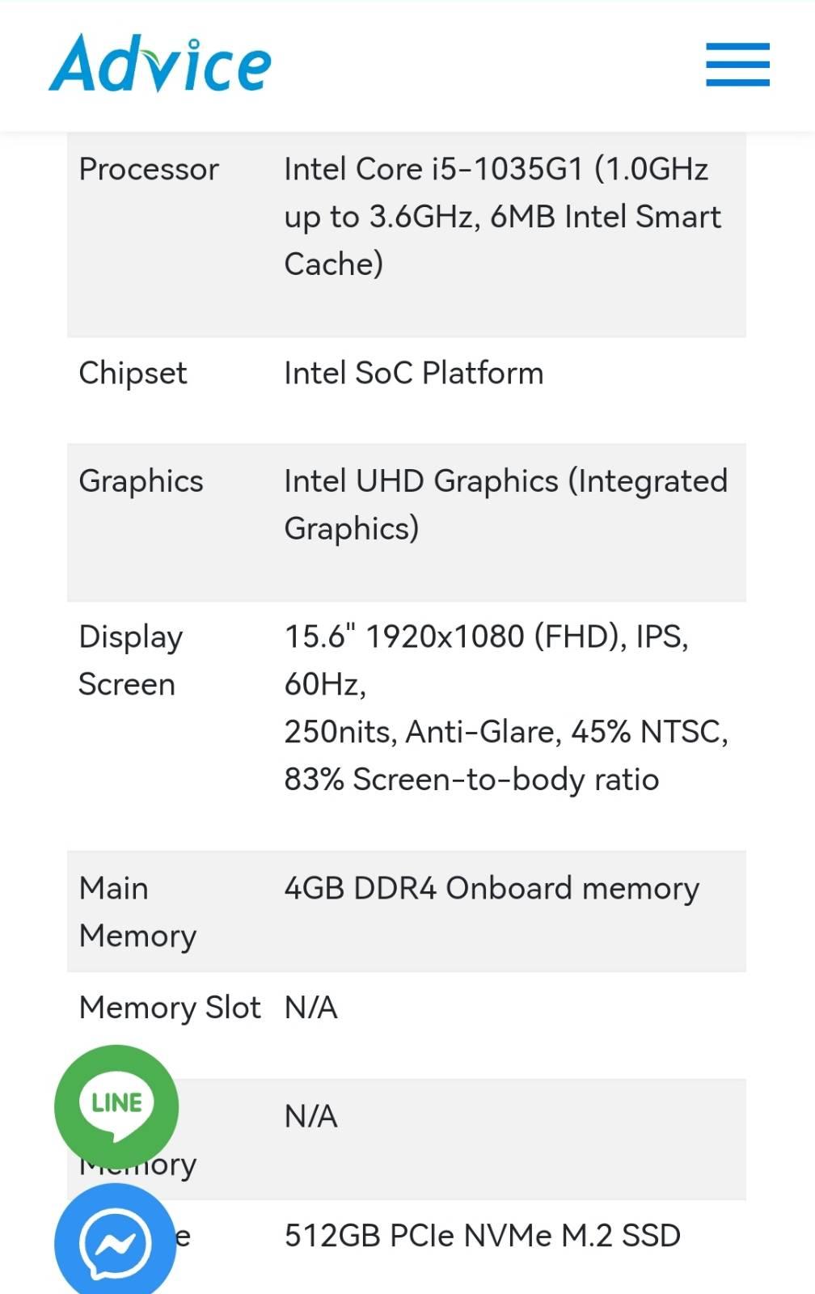815x1294 pixels.
Task: Click the Memory Slot label
Action: [170, 1009]
